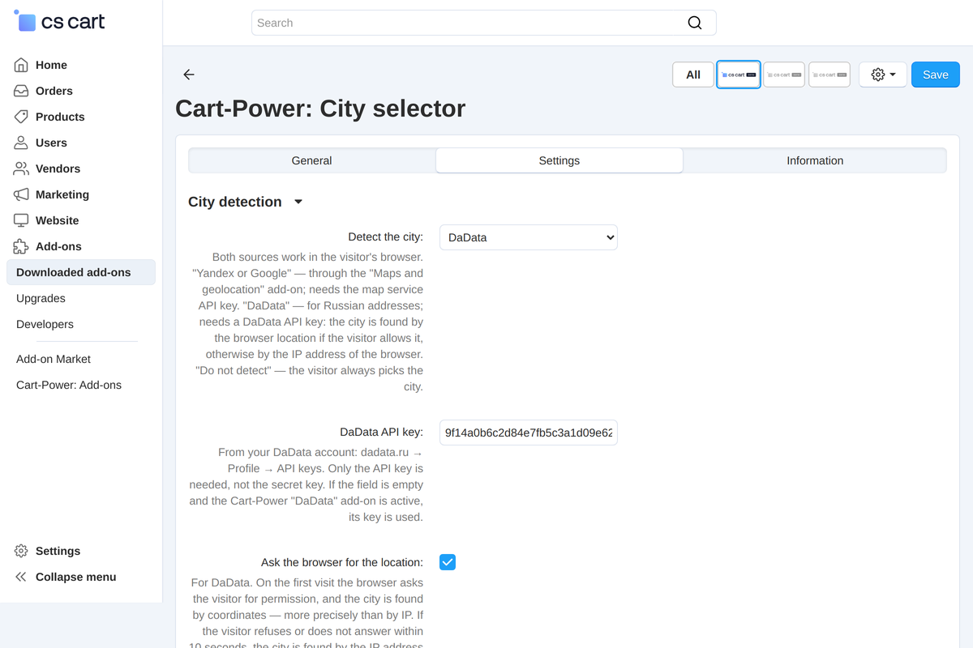
Task: Click the Save button
Action: [936, 75]
